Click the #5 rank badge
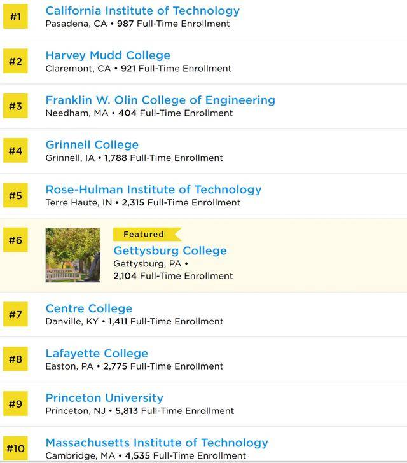 pos(15,195)
